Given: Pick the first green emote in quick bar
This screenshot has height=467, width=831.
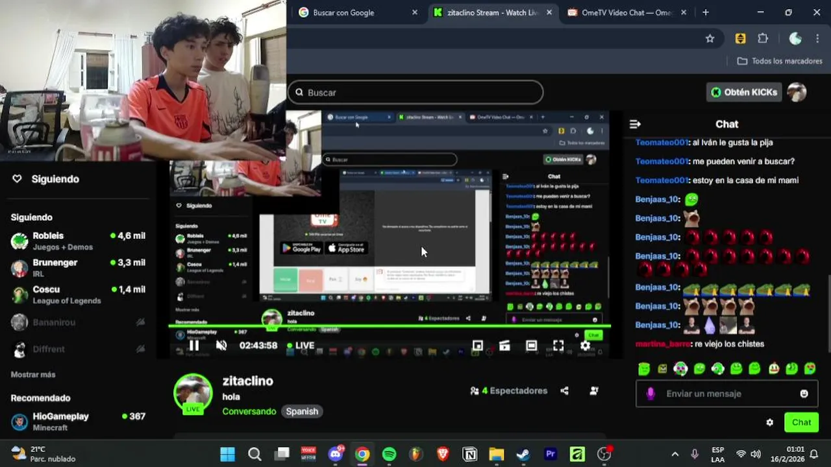Looking at the screenshot, I should [643, 369].
